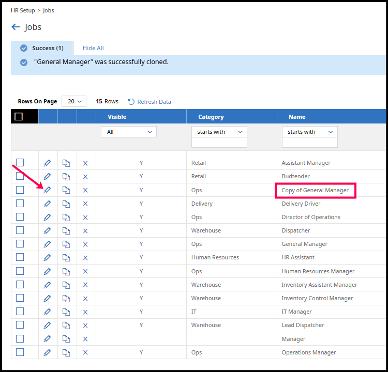The width and height of the screenshot is (388, 372).
Task: Delete the Budtender job
Action: (85, 177)
